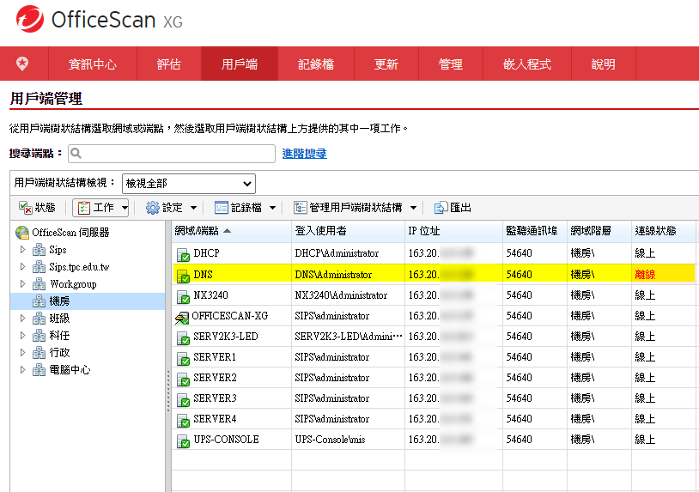The width and height of the screenshot is (699, 492).
Task: Select the OfficeScan 伺服器 globe icon
Action: coord(22,233)
